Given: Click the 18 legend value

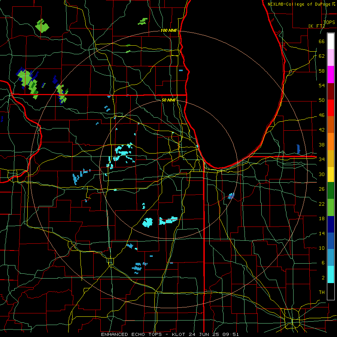Looking at the screenshot, I should [322, 219].
